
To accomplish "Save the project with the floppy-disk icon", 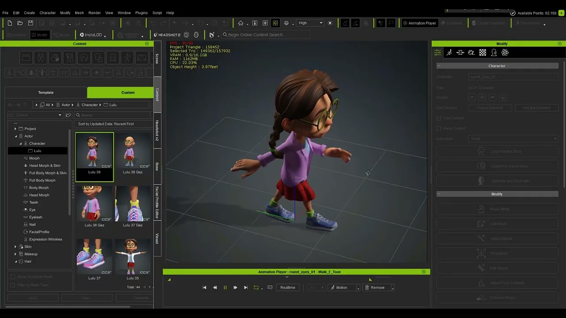I will pyautogui.click(x=31, y=23).
